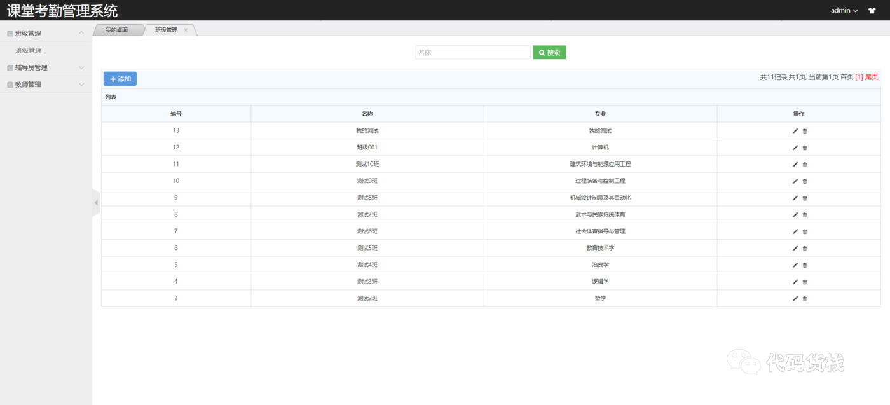Select cell 哲学
The height and width of the screenshot is (405, 890).
[601, 299]
